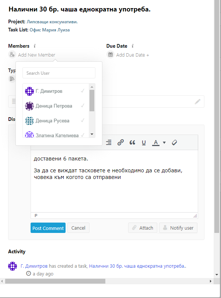Toggle checkmark for Деница Петрова member
The width and height of the screenshot is (221, 298).
pos(83,106)
